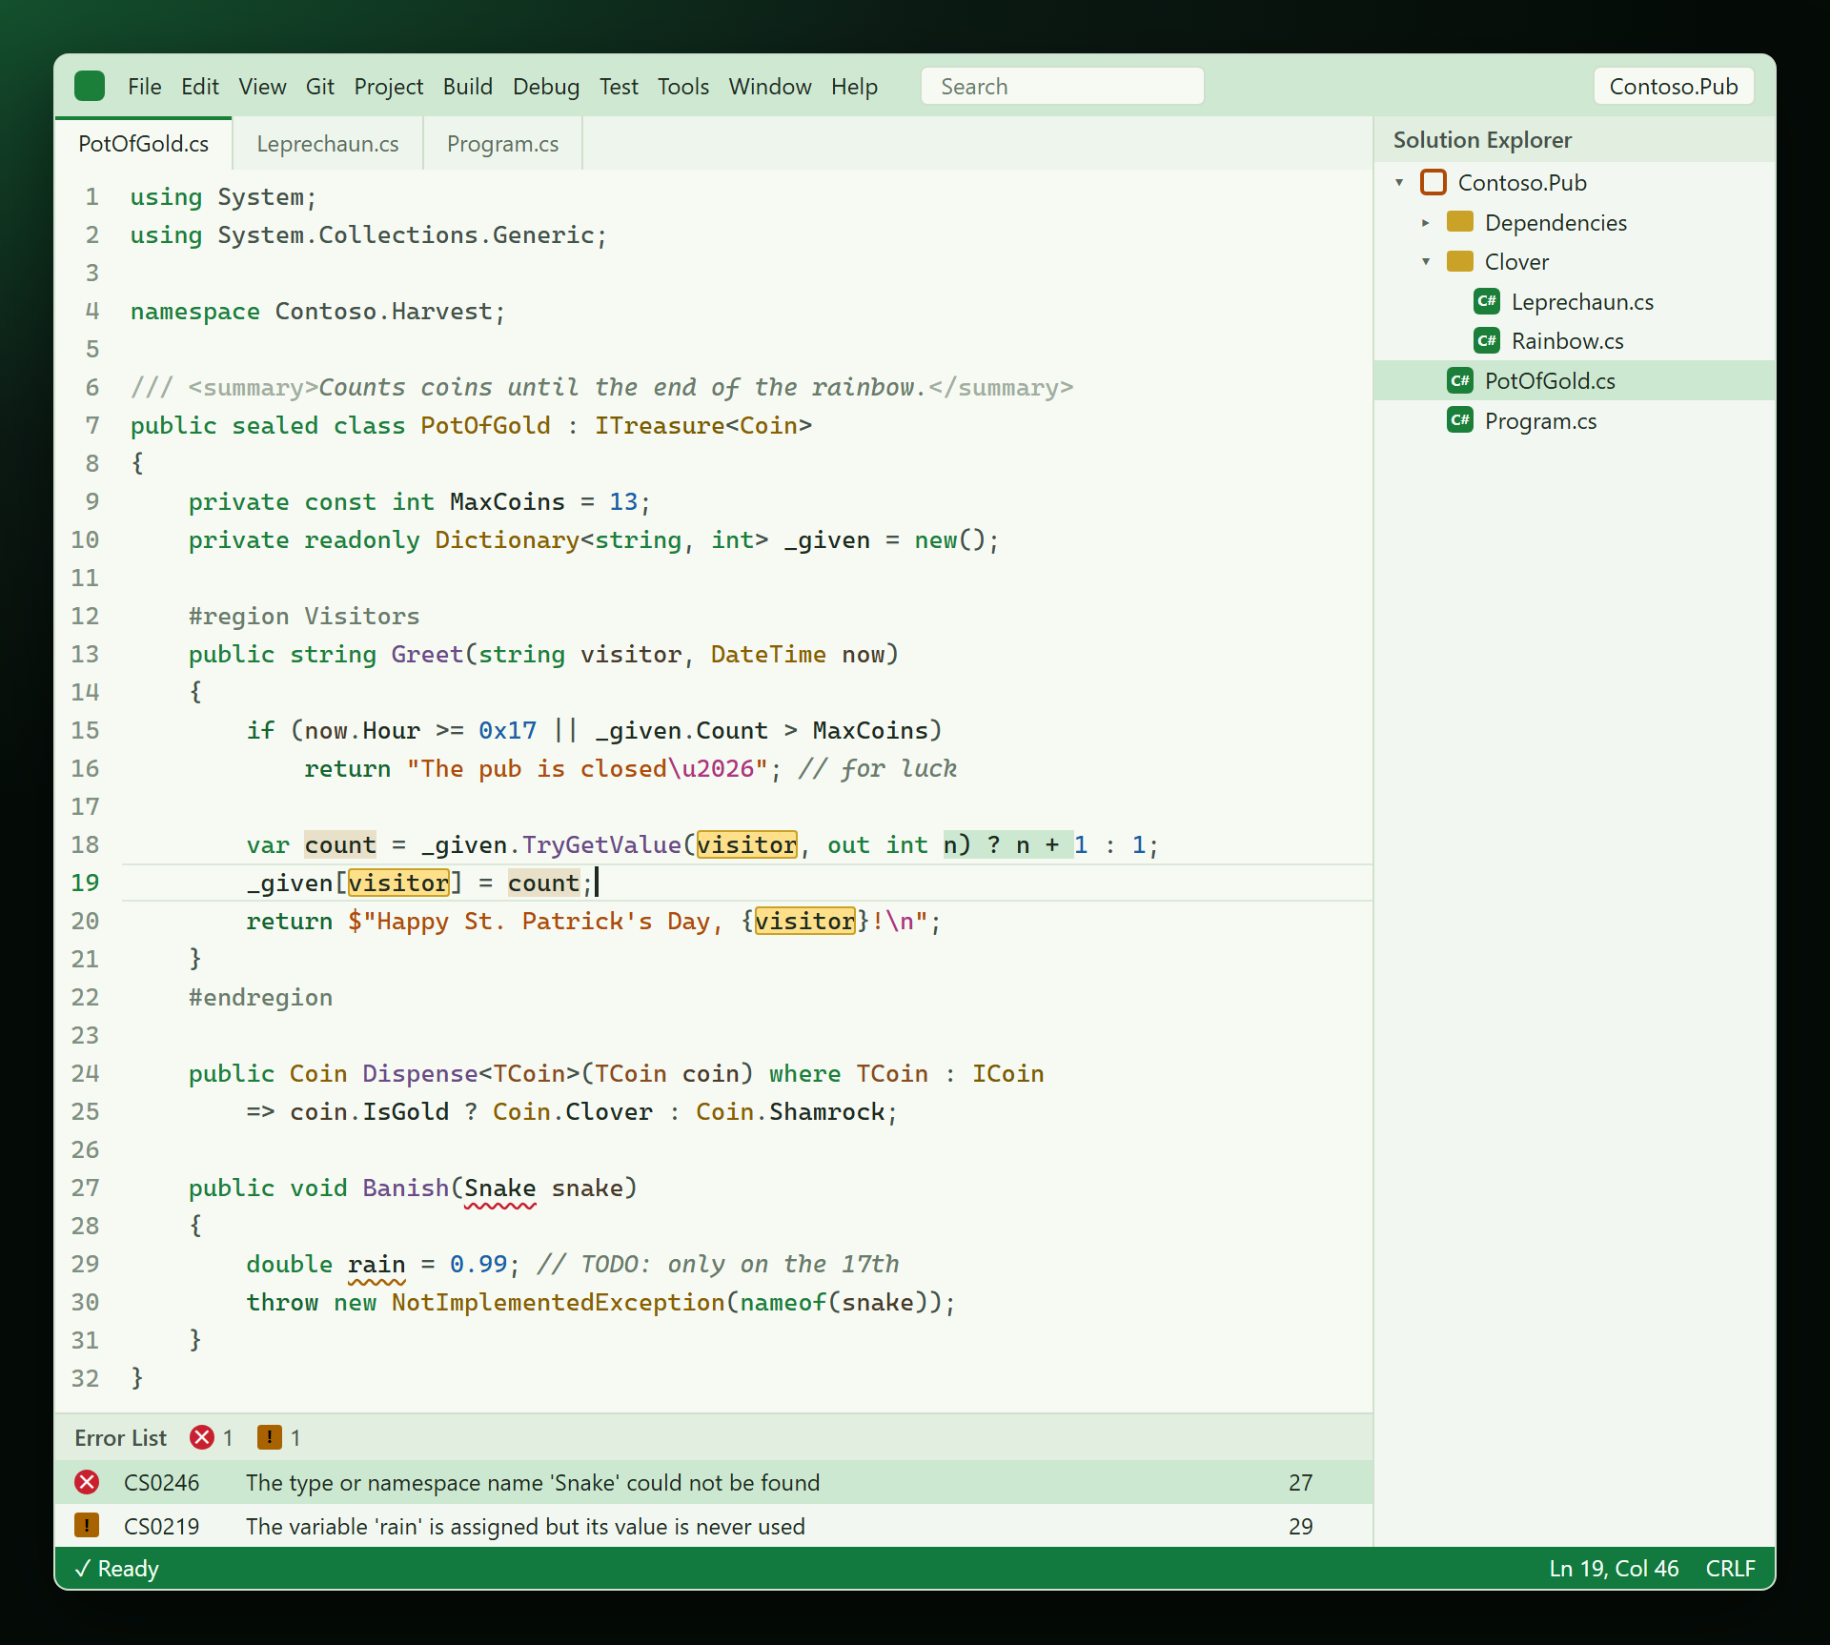This screenshot has height=1645, width=1830.
Task: Open the Tools menu
Action: point(683,87)
